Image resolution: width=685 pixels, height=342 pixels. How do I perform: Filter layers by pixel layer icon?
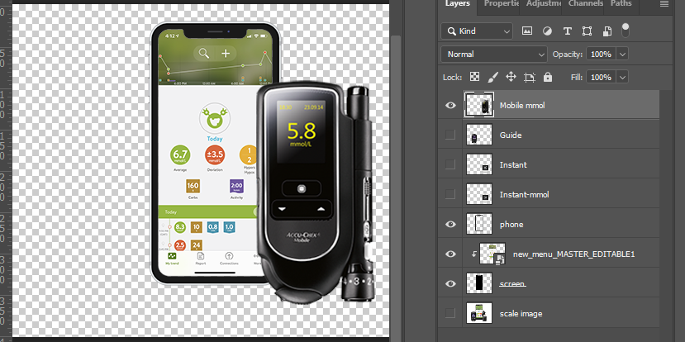(527, 31)
